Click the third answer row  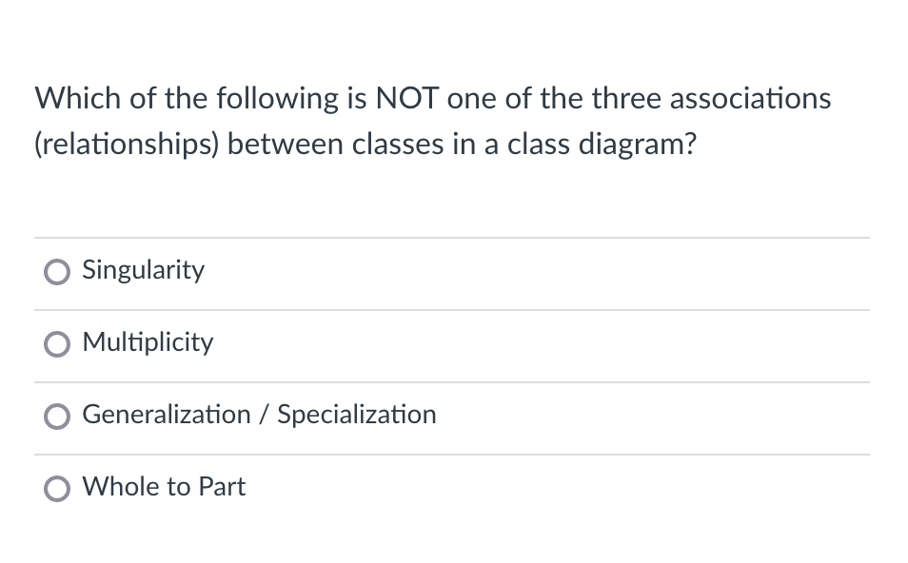452,416
